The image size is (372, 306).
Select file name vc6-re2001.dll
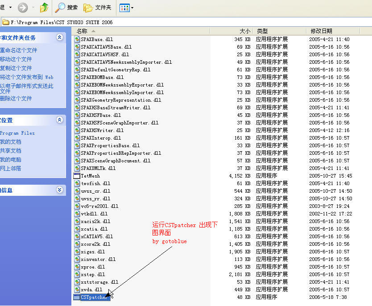[99, 206]
